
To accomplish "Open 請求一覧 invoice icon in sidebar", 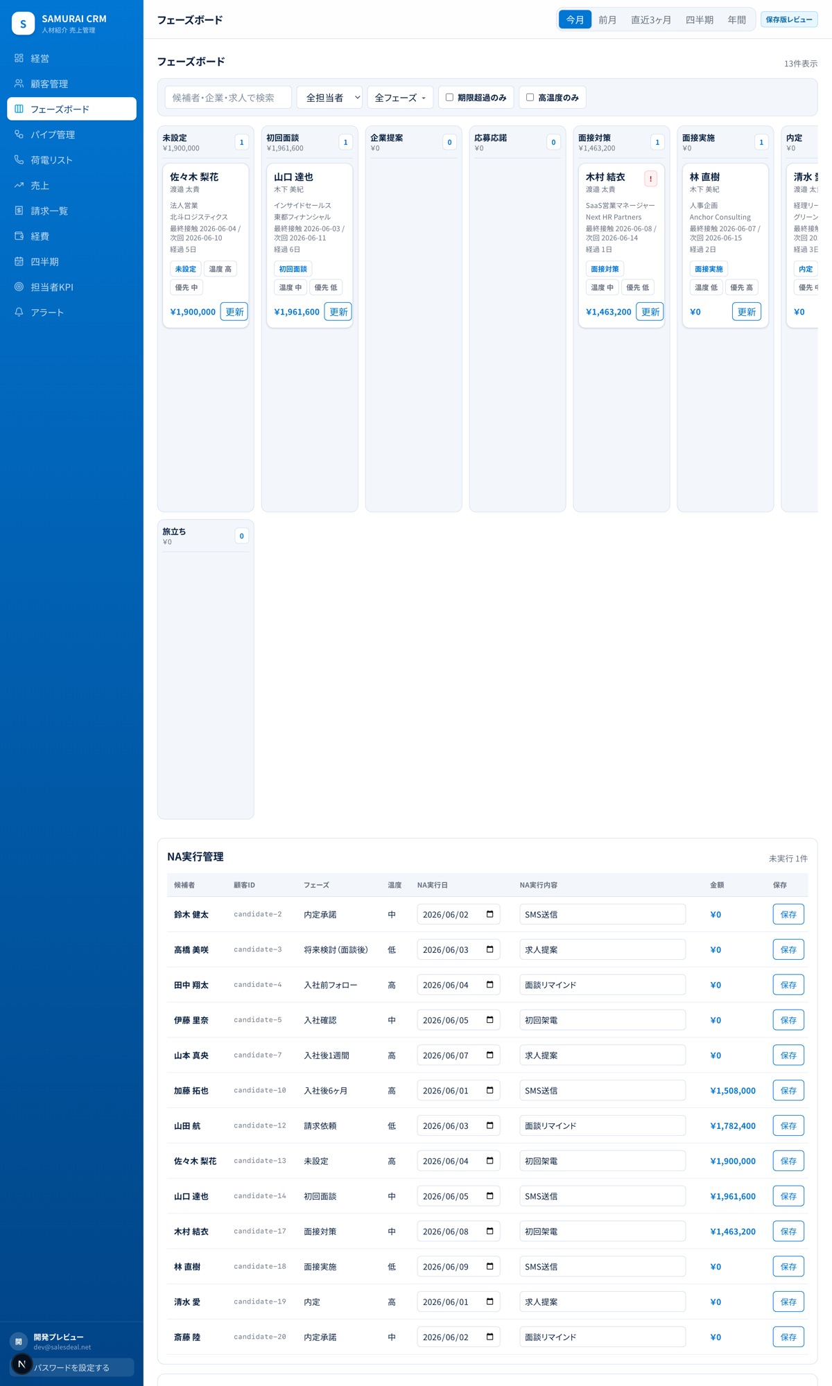I will pos(19,211).
